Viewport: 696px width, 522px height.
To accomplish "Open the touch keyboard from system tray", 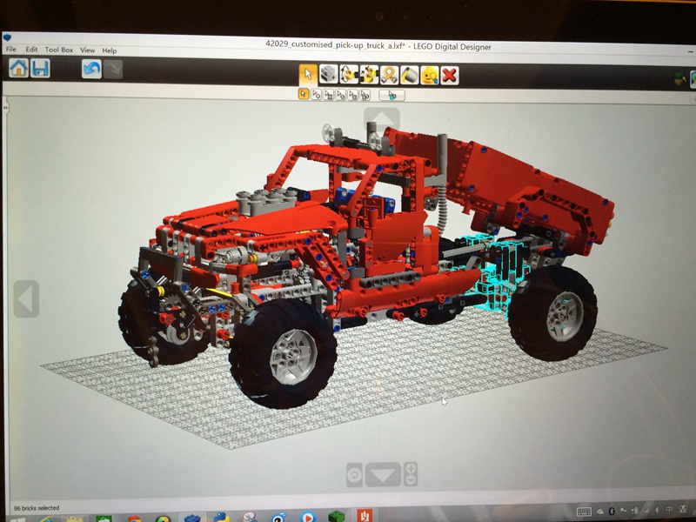I will click(x=584, y=512).
